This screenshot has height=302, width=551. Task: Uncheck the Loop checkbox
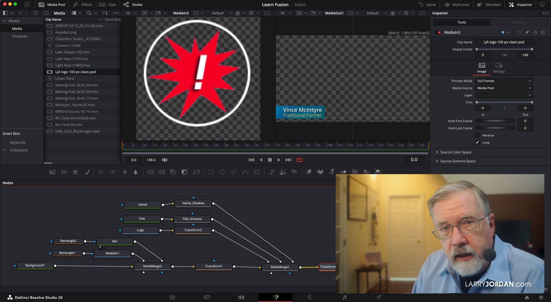click(478, 143)
